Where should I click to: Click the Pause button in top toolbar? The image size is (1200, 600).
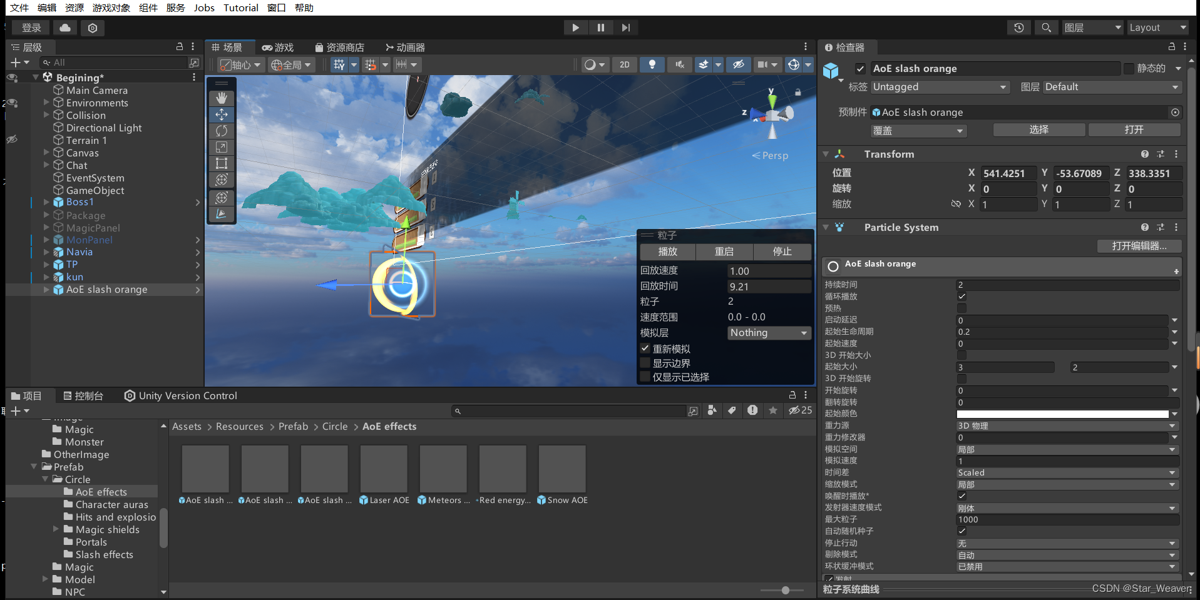click(x=600, y=28)
